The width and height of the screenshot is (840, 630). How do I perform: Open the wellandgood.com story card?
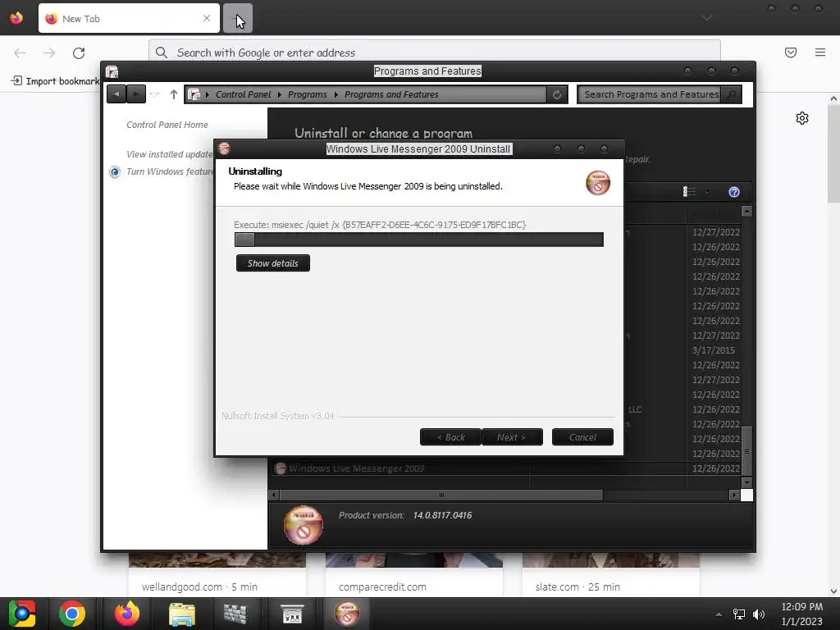tap(217, 576)
